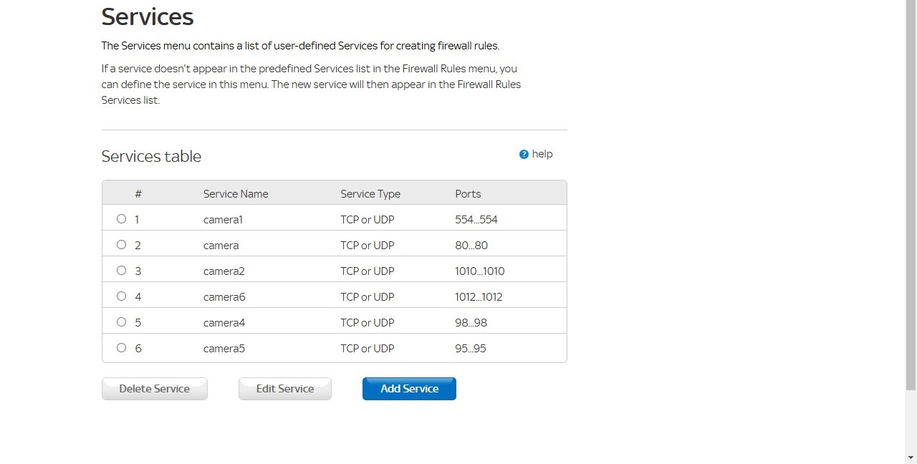The width and height of the screenshot is (917, 464).
Task: Click the Ports column header
Action: click(467, 193)
